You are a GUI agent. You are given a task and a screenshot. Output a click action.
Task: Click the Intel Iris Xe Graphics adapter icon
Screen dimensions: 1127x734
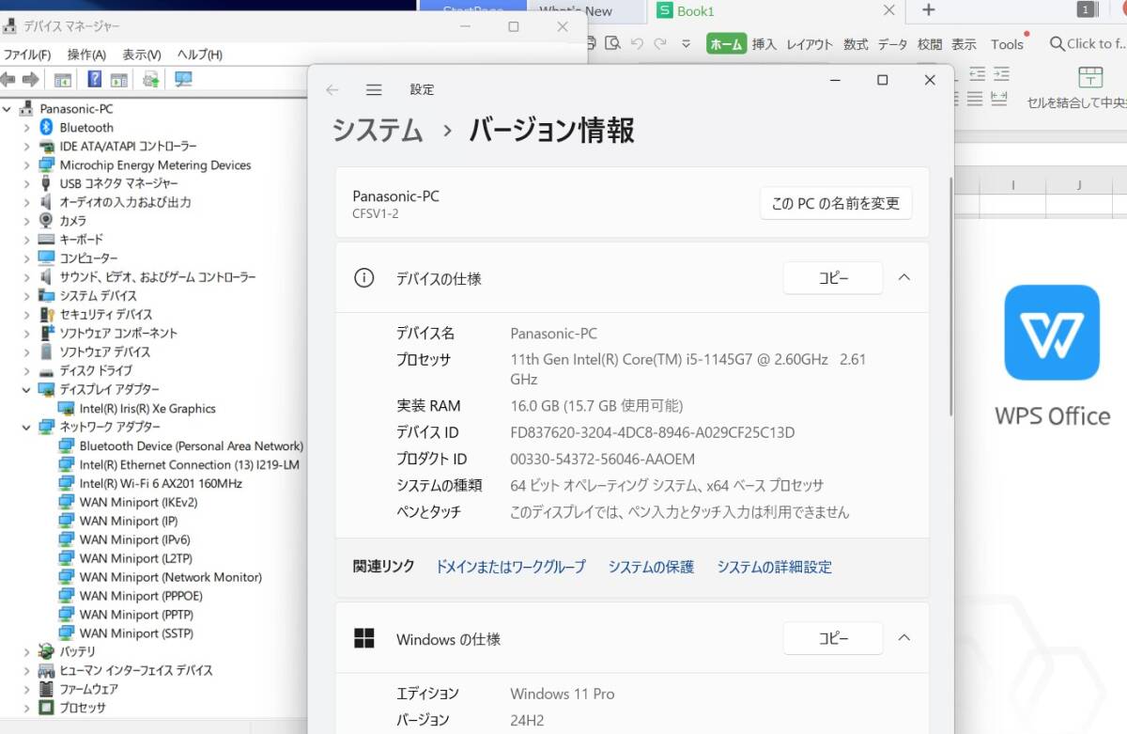[67, 408]
